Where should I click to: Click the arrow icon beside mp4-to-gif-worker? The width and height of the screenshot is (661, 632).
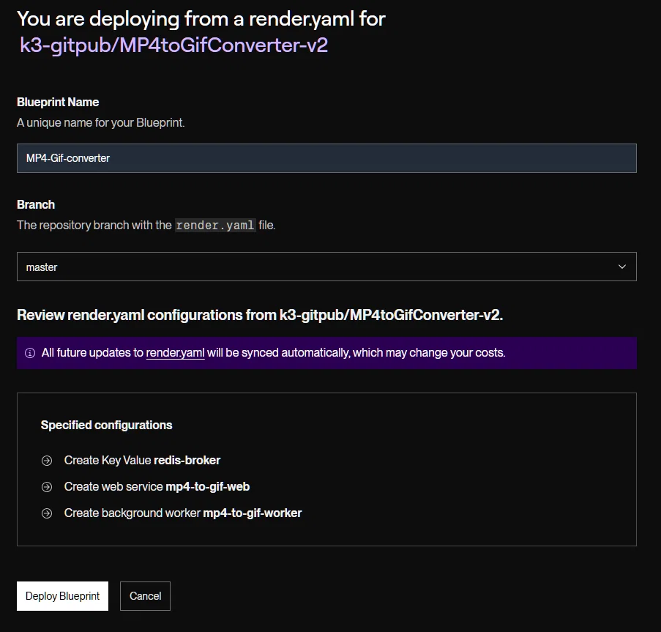pyautogui.click(x=47, y=513)
